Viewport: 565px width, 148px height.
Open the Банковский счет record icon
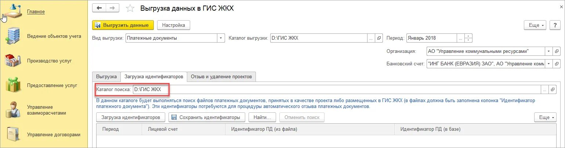(x=557, y=64)
